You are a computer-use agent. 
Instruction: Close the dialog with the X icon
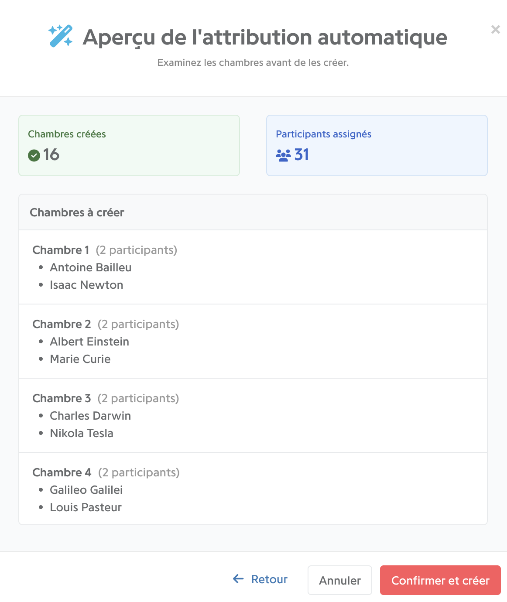(x=496, y=30)
